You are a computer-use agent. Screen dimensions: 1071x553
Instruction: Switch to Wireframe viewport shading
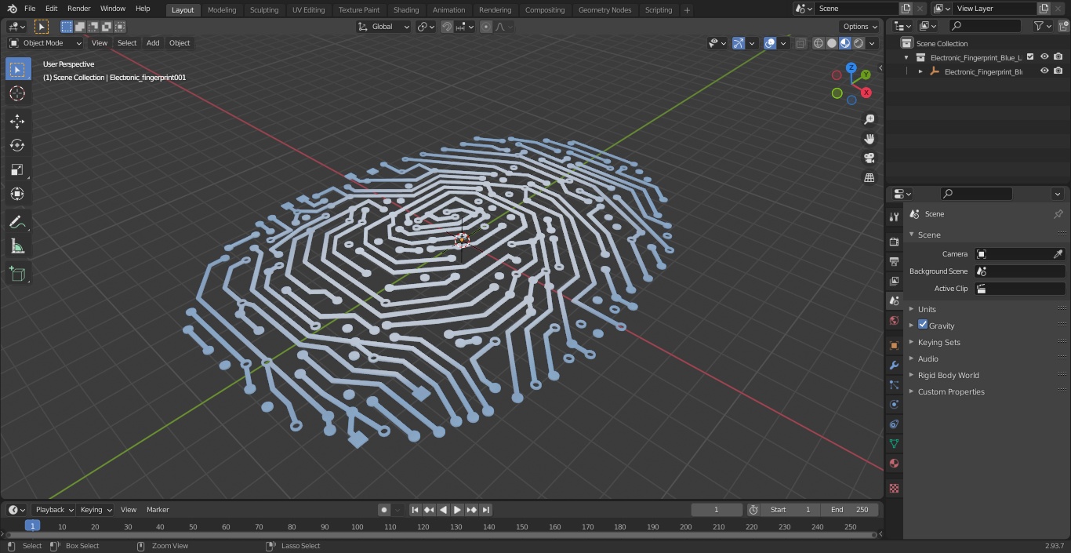(819, 43)
